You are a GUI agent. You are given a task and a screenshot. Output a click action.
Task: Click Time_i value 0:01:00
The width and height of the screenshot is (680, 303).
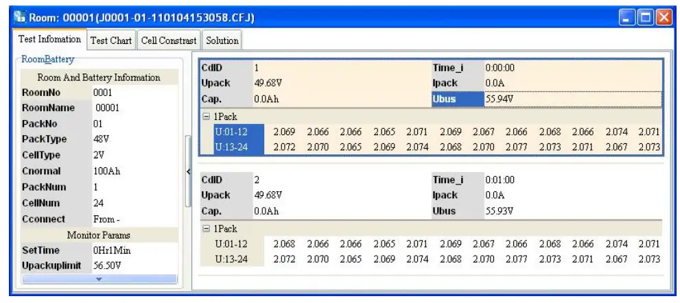(500, 180)
